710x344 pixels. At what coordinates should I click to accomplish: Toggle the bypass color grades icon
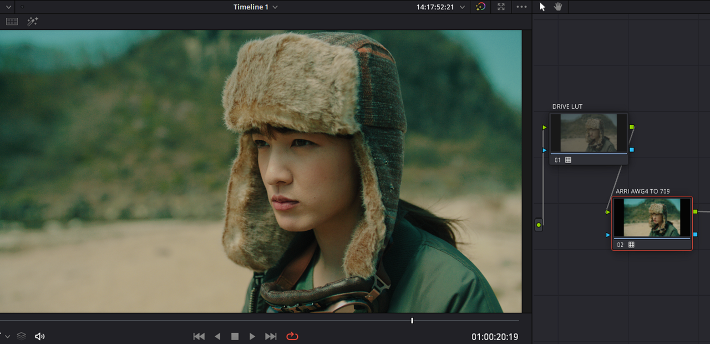(481, 7)
